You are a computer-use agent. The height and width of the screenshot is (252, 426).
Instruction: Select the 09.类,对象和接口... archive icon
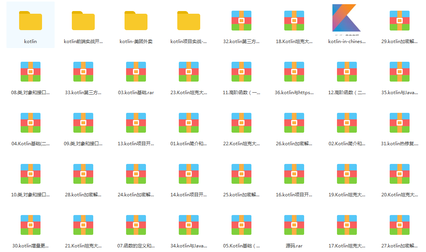83,123
